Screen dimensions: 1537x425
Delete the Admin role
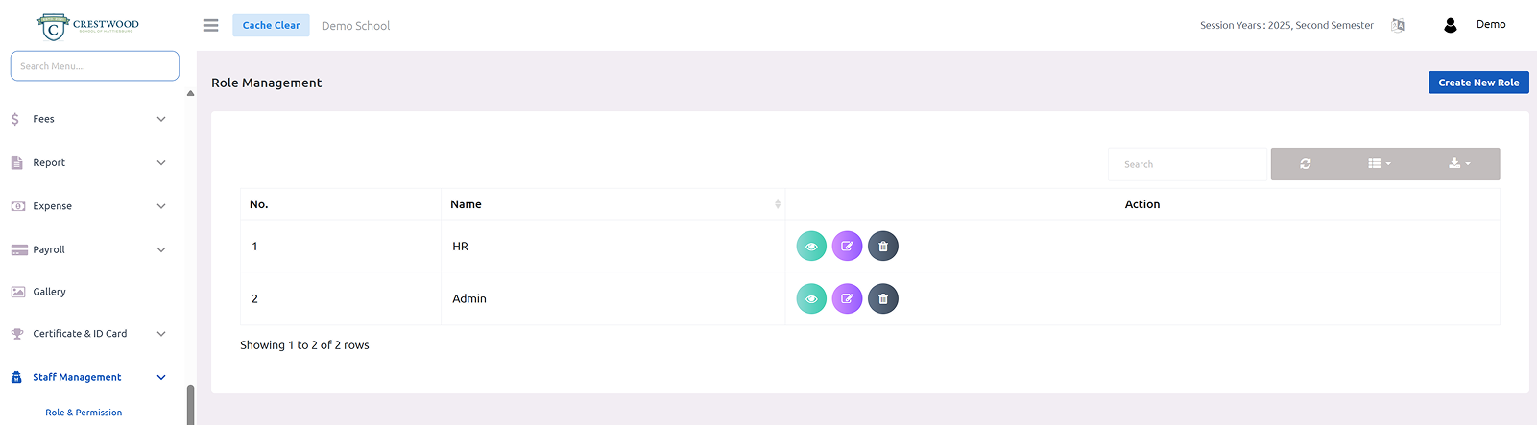click(883, 299)
